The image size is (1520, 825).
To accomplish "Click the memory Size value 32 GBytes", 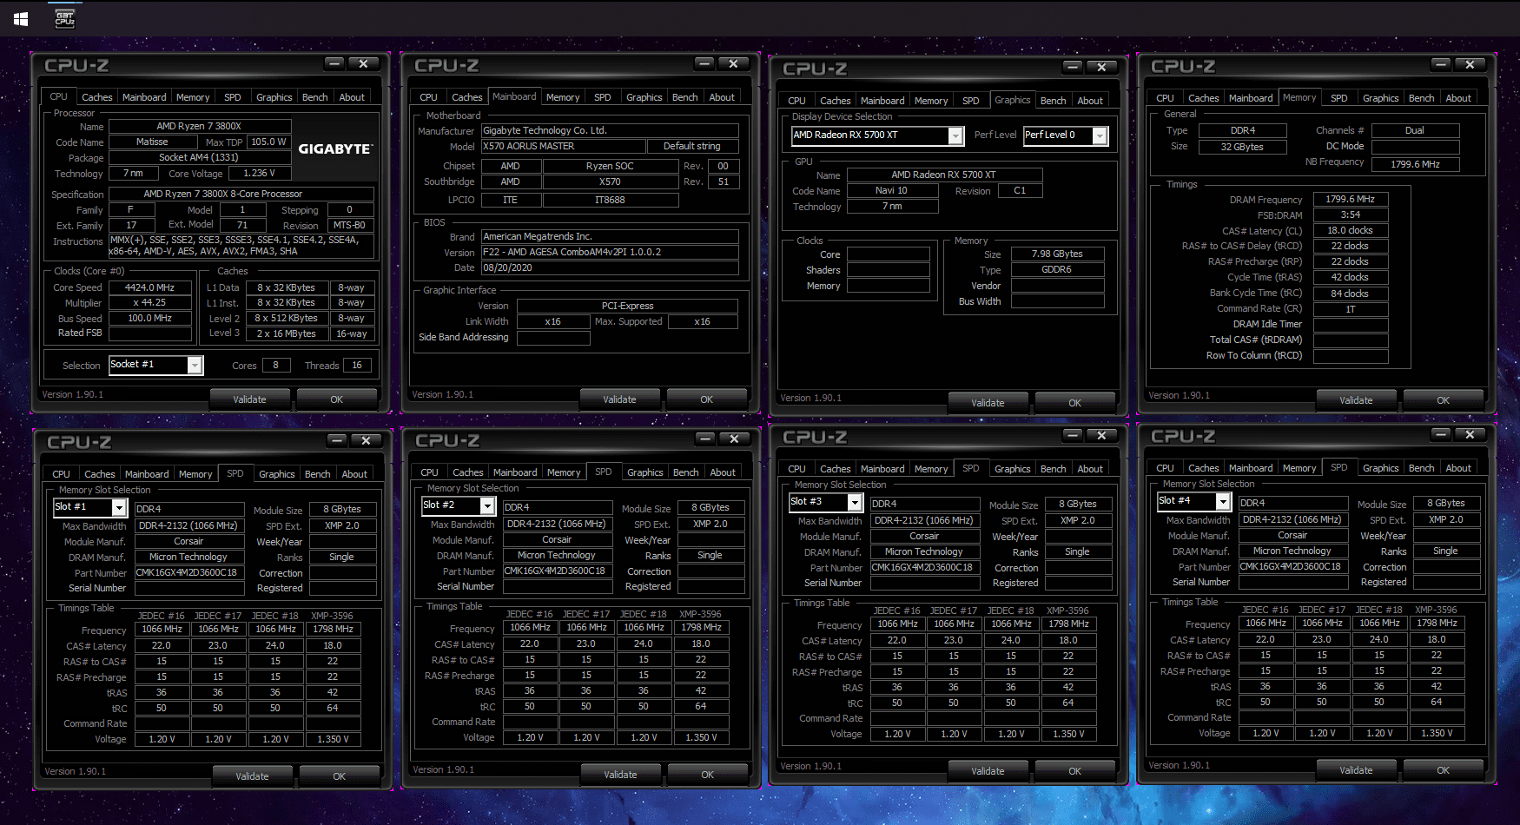I will pos(1243,148).
